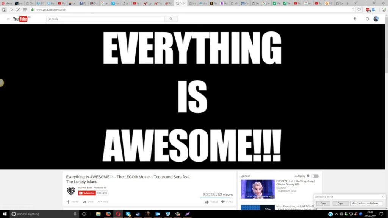
Task: Click the YouTube search magnifier button
Action: point(171,19)
